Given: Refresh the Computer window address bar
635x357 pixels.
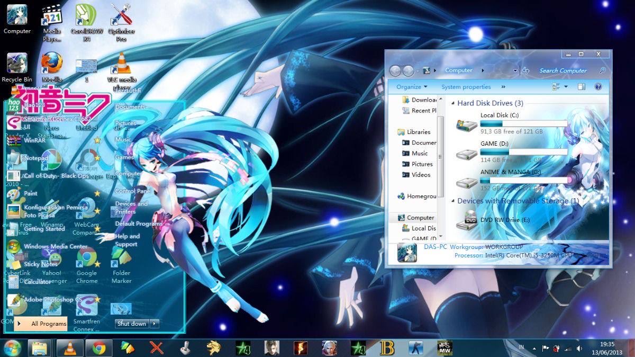Looking at the screenshot, I should (525, 70).
